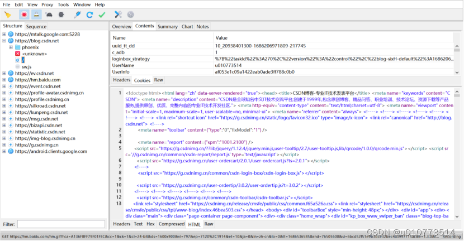Repeat the selected request with the refresh icon
The height and width of the screenshot is (241, 464).
pos(89,15)
